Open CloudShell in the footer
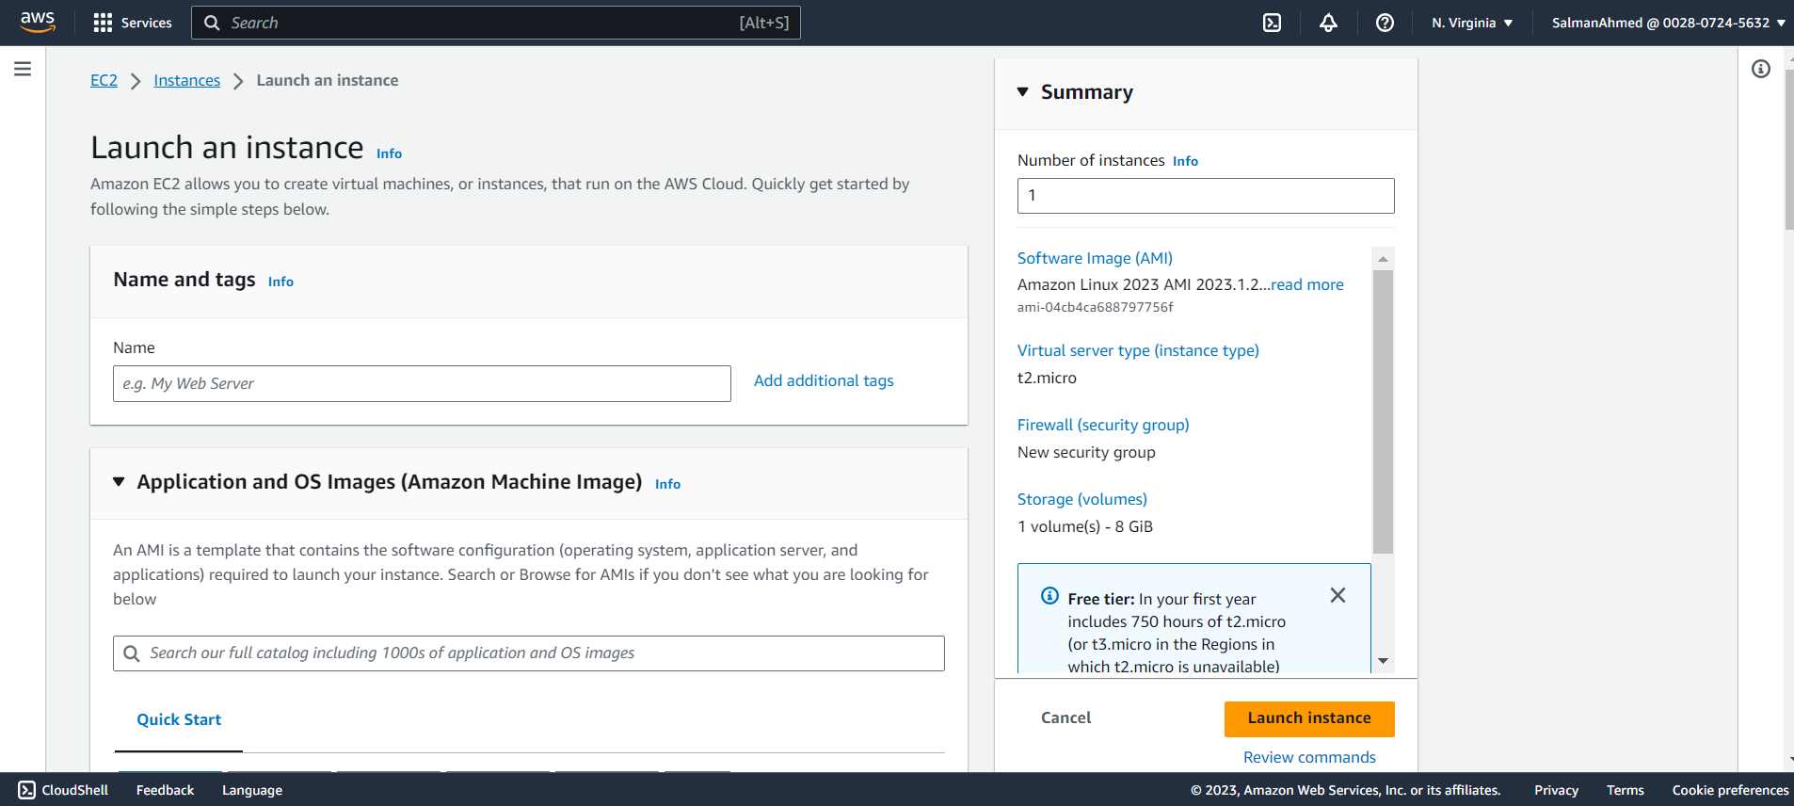Viewport: 1794px width, 806px height. click(63, 790)
